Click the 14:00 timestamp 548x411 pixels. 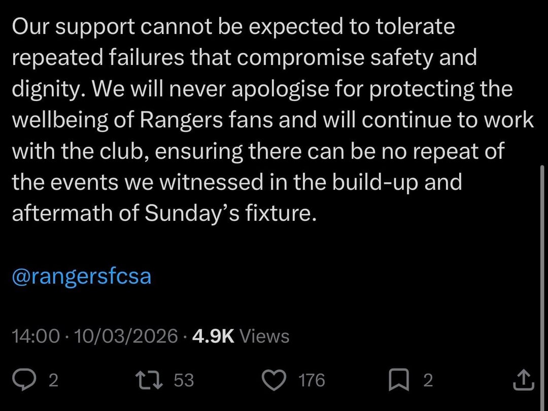click(x=35, y=336)
